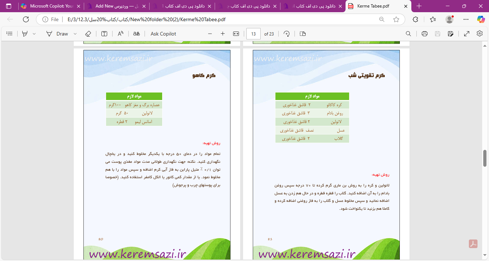Select the Erase tool

coord(88,34)
